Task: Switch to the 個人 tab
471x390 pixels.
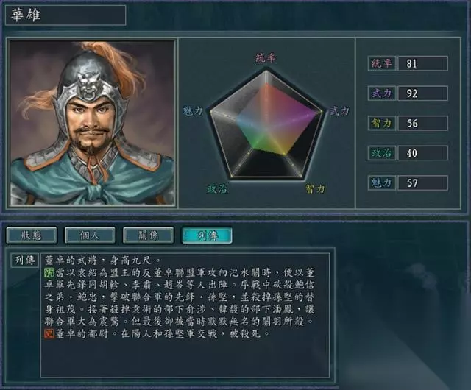Action: (x=90, y=235)
